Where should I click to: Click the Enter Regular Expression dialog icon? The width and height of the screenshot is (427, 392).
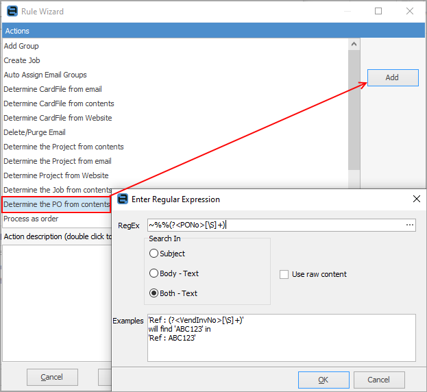pos(123,199)
